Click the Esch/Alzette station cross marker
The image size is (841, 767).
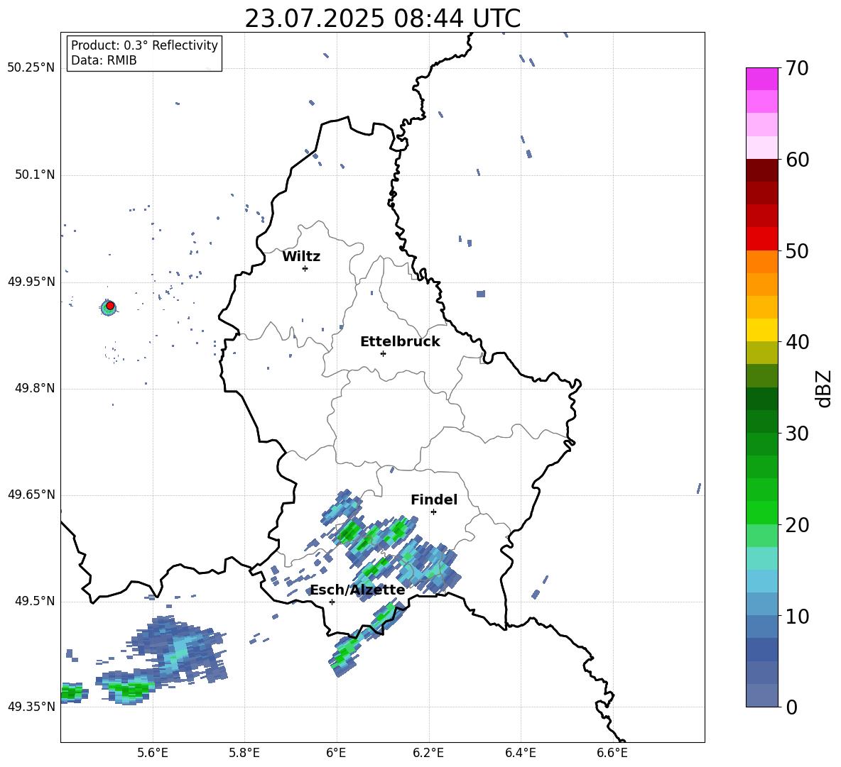pyautogui.click(x=332, y=602)
